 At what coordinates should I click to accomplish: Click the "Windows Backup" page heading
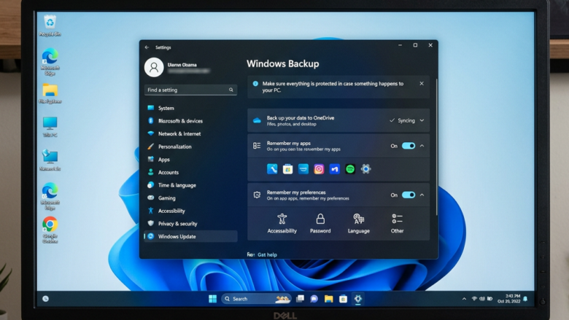pos(283,64)
